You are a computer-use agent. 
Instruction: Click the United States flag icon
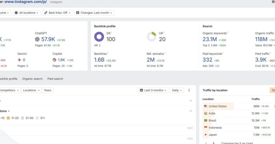coord(206,106)
